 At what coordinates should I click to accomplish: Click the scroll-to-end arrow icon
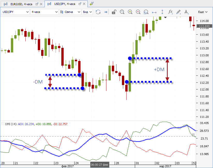tap(106, 12)
